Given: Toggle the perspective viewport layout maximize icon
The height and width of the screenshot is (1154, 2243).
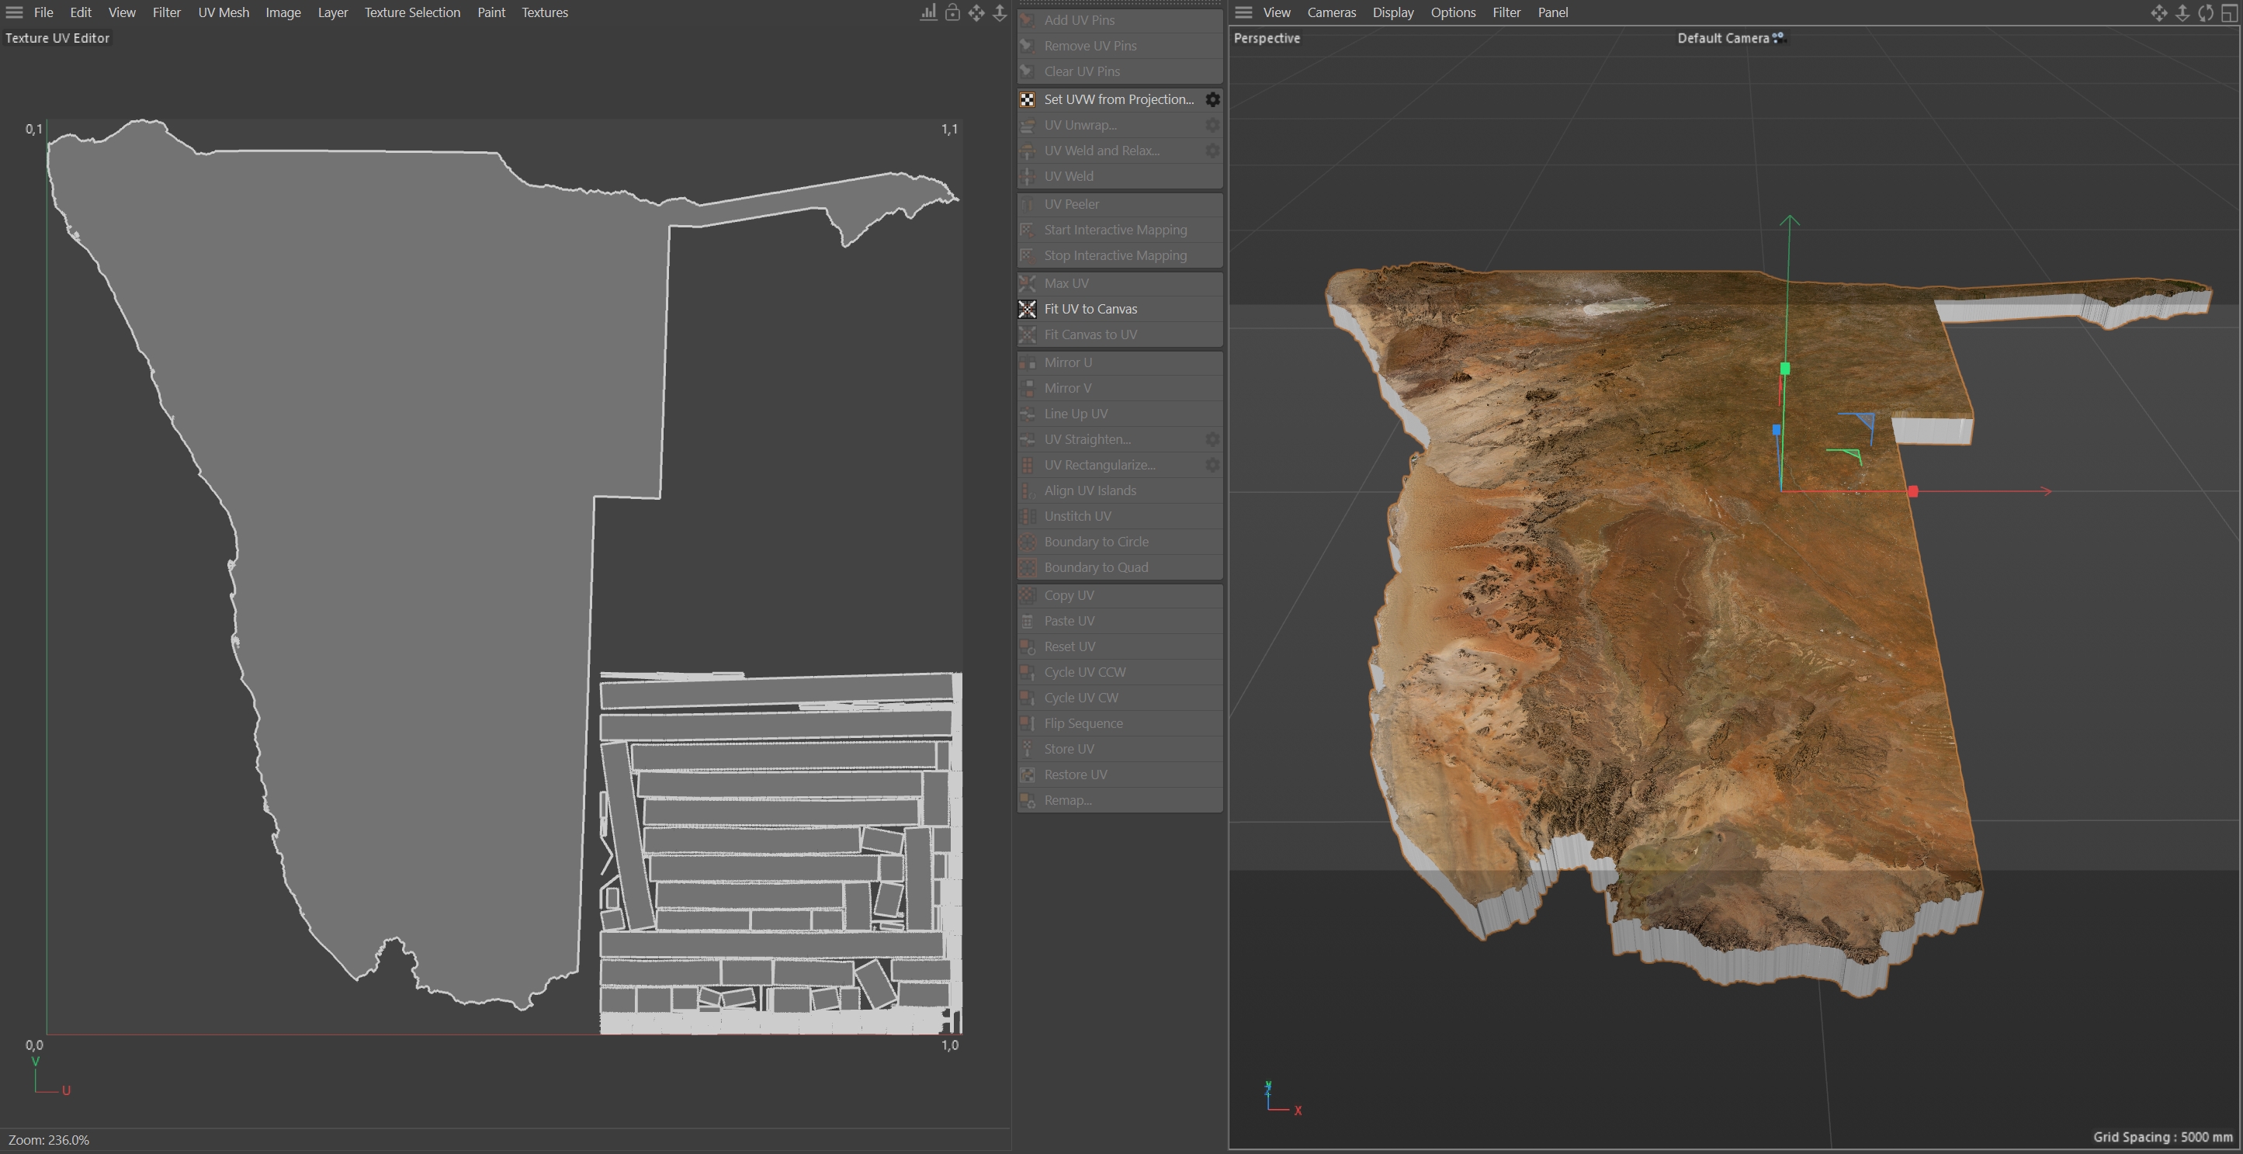Looking at the screenshot, I should coord(2229,12).
